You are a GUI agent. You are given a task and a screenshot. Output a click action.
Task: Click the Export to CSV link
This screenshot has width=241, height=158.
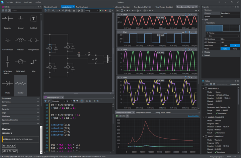point(193,116)
